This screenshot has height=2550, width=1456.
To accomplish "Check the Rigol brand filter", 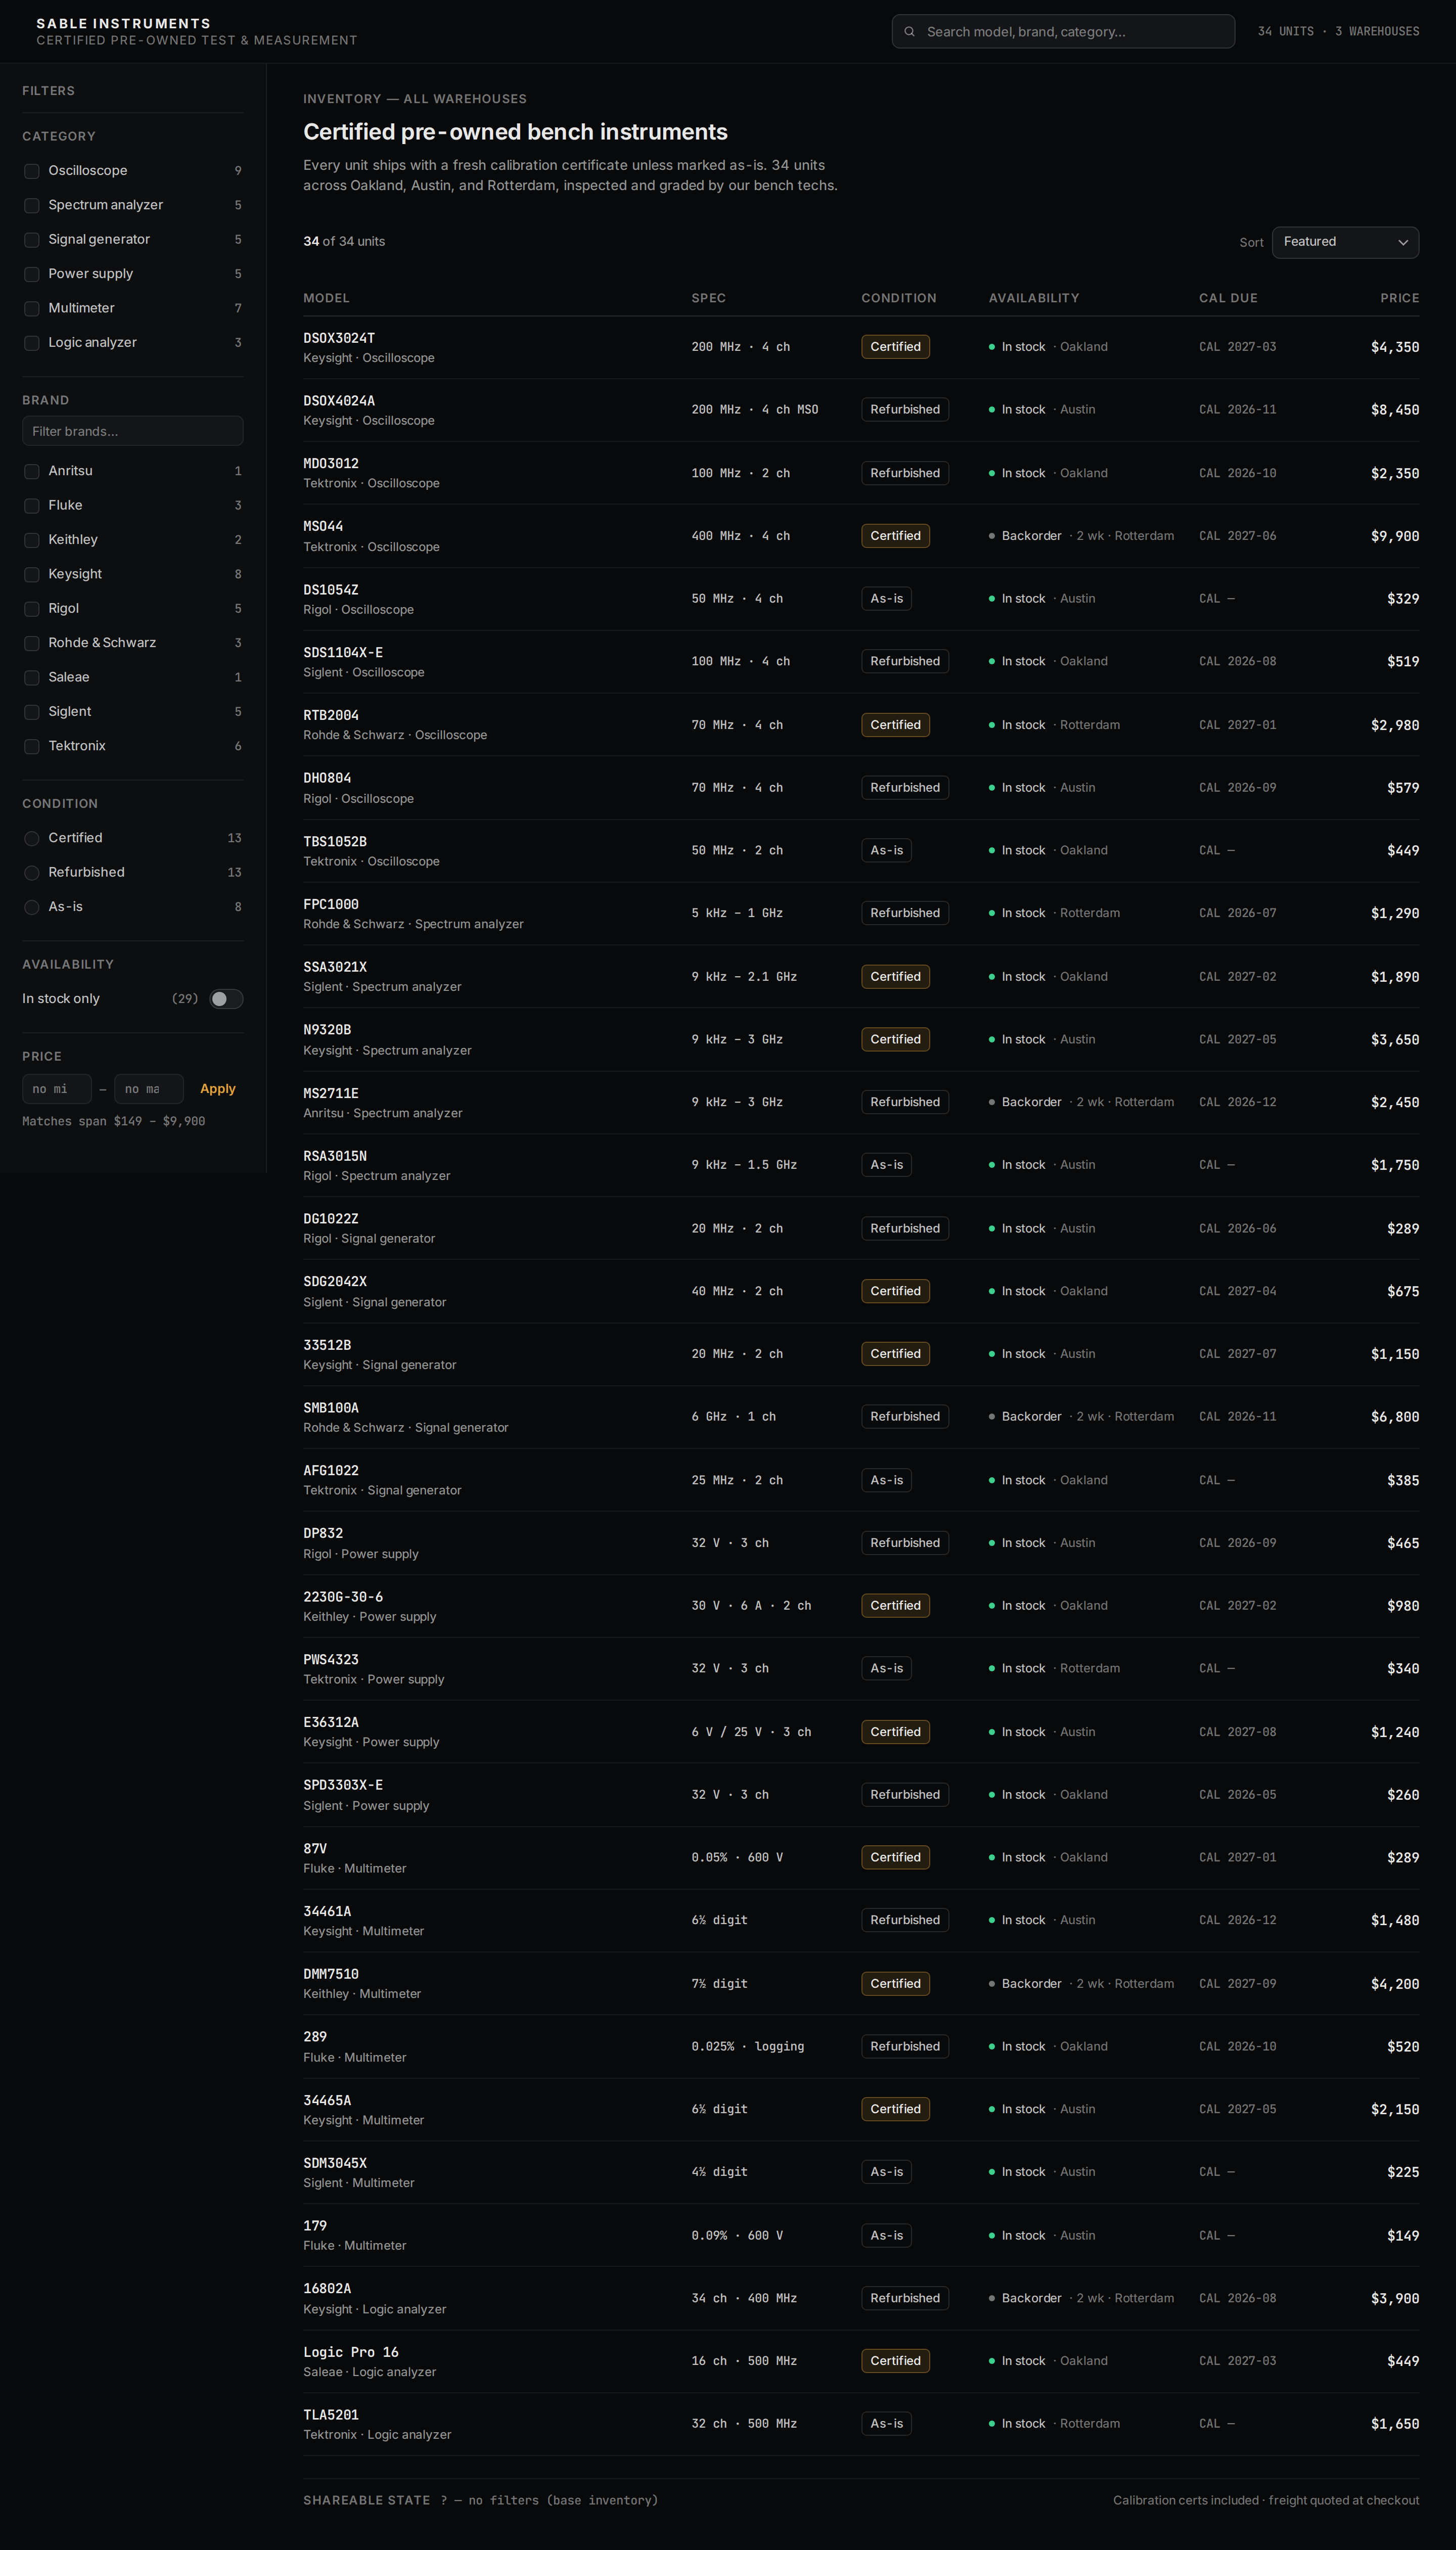I will (x=32, y=609).
